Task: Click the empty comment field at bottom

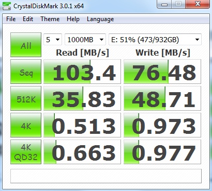Action: pyautogui.click(x=106, y=176)
